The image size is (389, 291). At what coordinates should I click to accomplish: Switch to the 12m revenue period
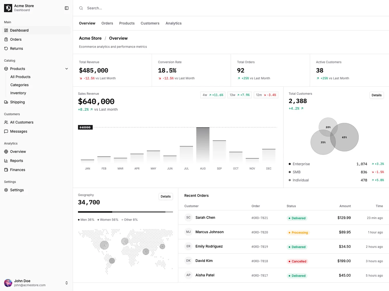266,95
